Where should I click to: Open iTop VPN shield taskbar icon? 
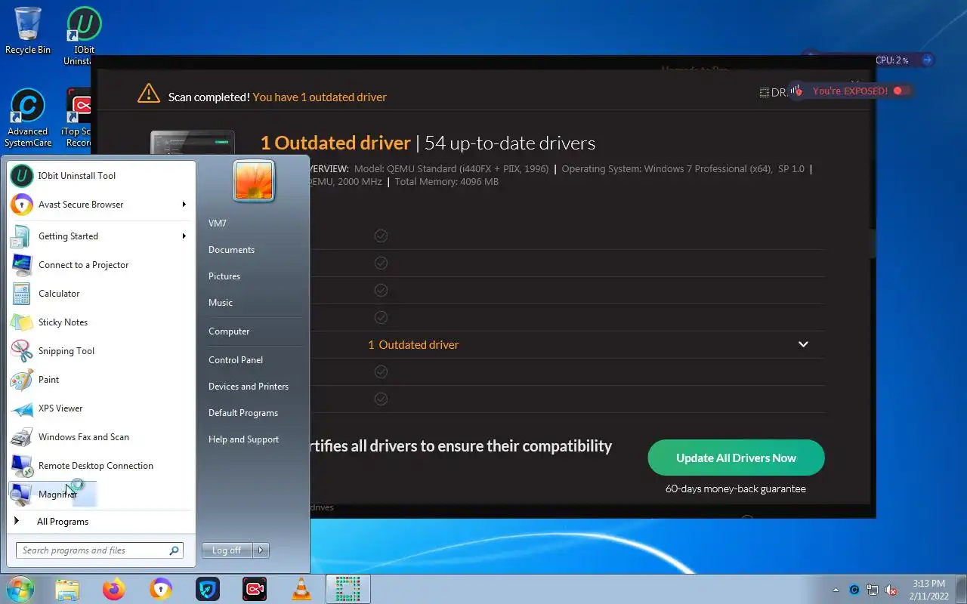(x=208, y=589)
